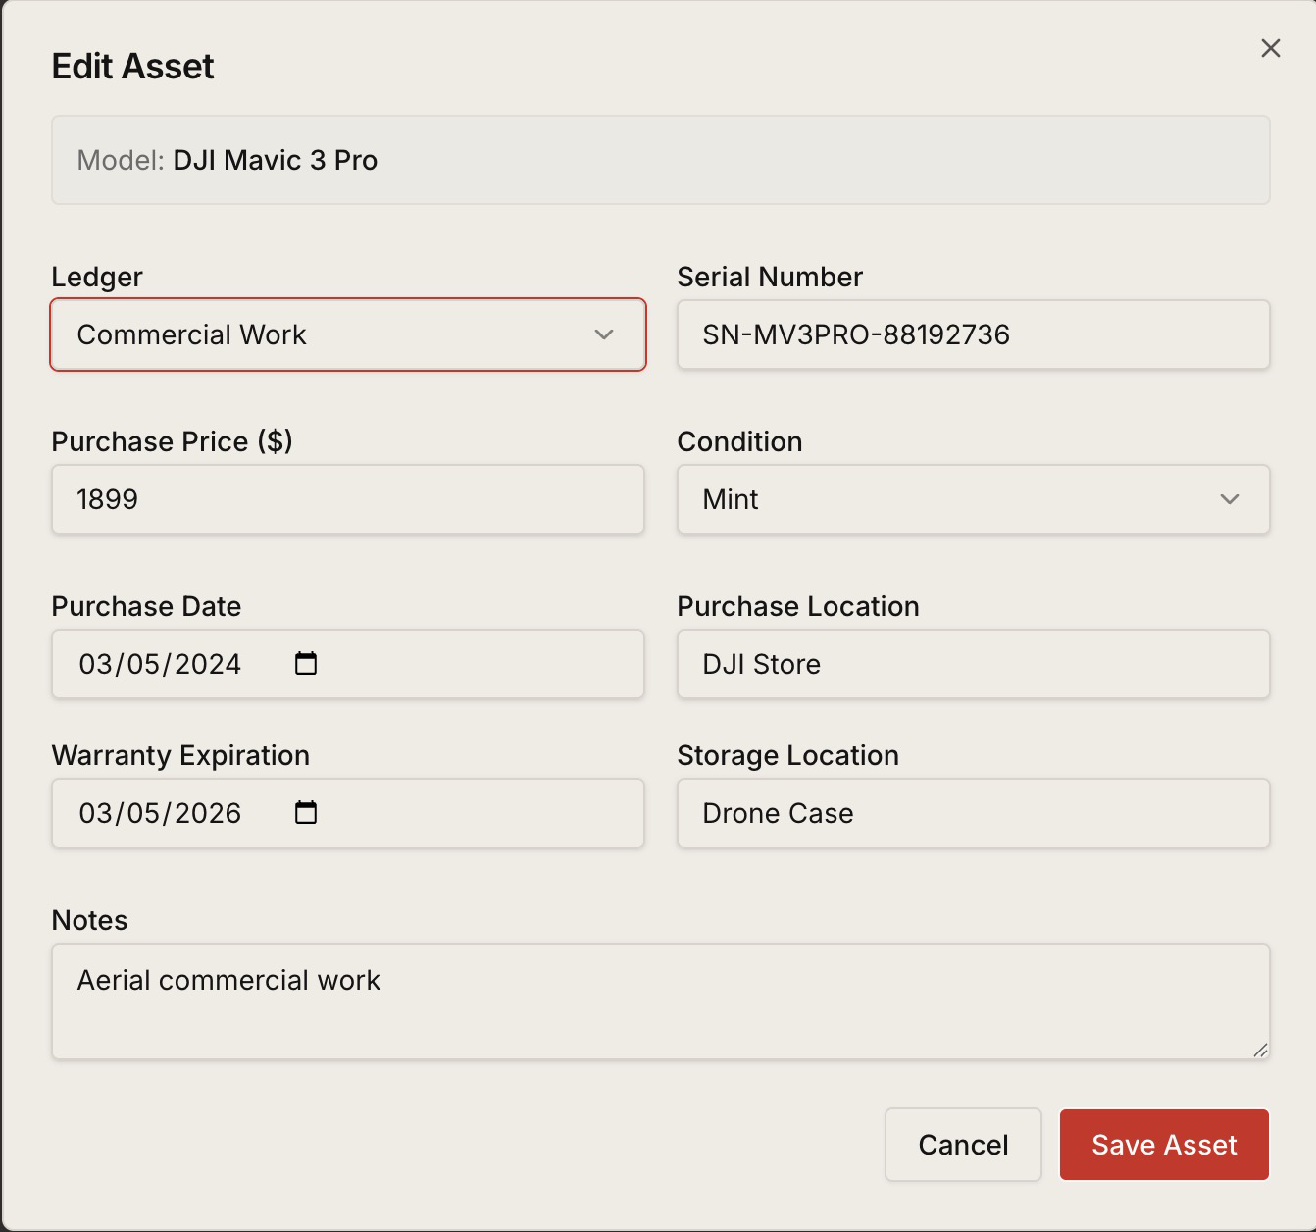This screenshot has width=1316, height=1232.
Task: Open the Purchase Date calendar picker icon
Action: click(306, 664)
